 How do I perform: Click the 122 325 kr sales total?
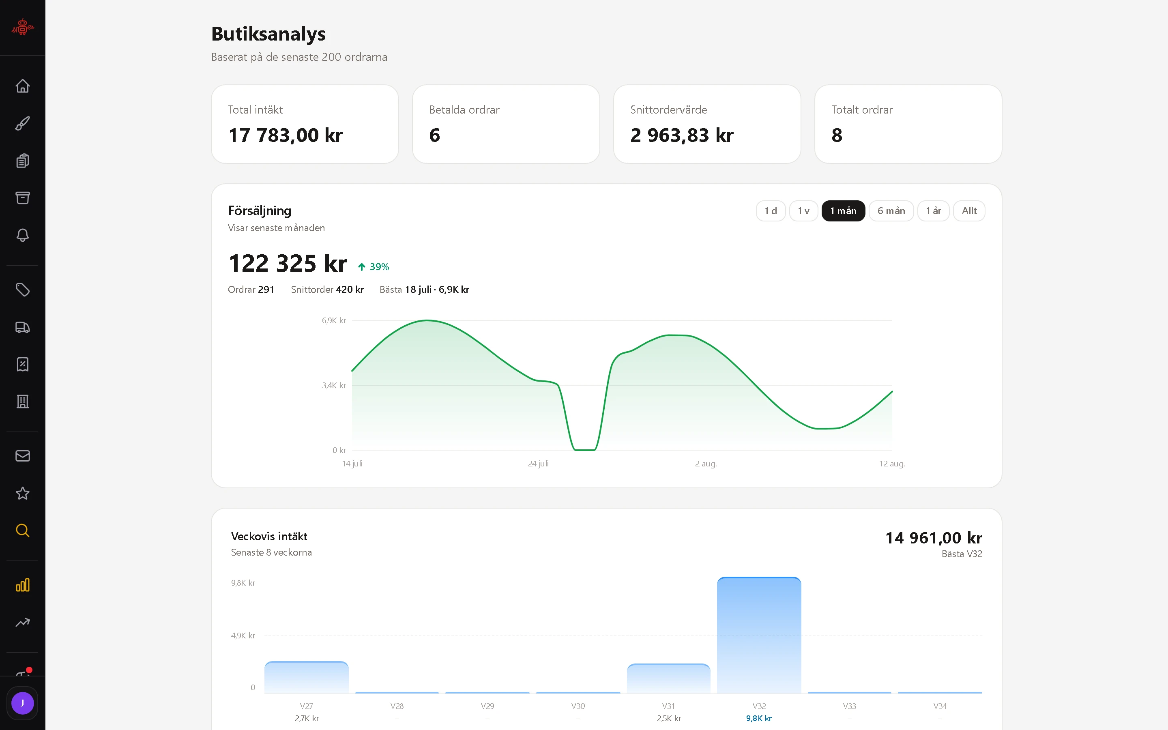click(x=288, y=264)
